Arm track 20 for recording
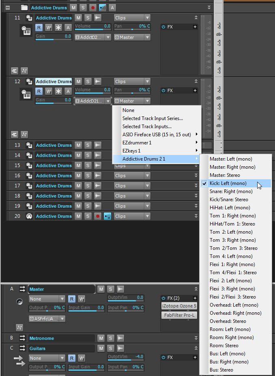The width and height of the screenshot is (275, 376). click(97, 216)
